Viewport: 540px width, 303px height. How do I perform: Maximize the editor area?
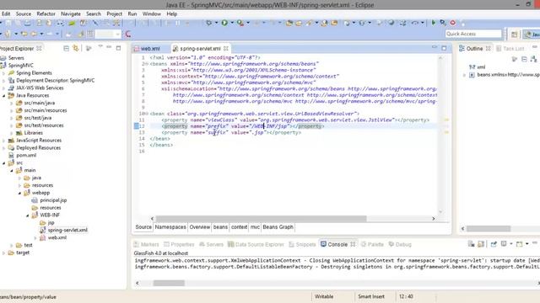click(444, 48)
